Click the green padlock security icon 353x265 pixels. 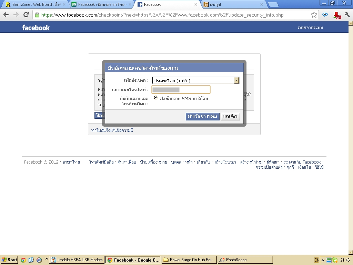click(x=37, y=15)
